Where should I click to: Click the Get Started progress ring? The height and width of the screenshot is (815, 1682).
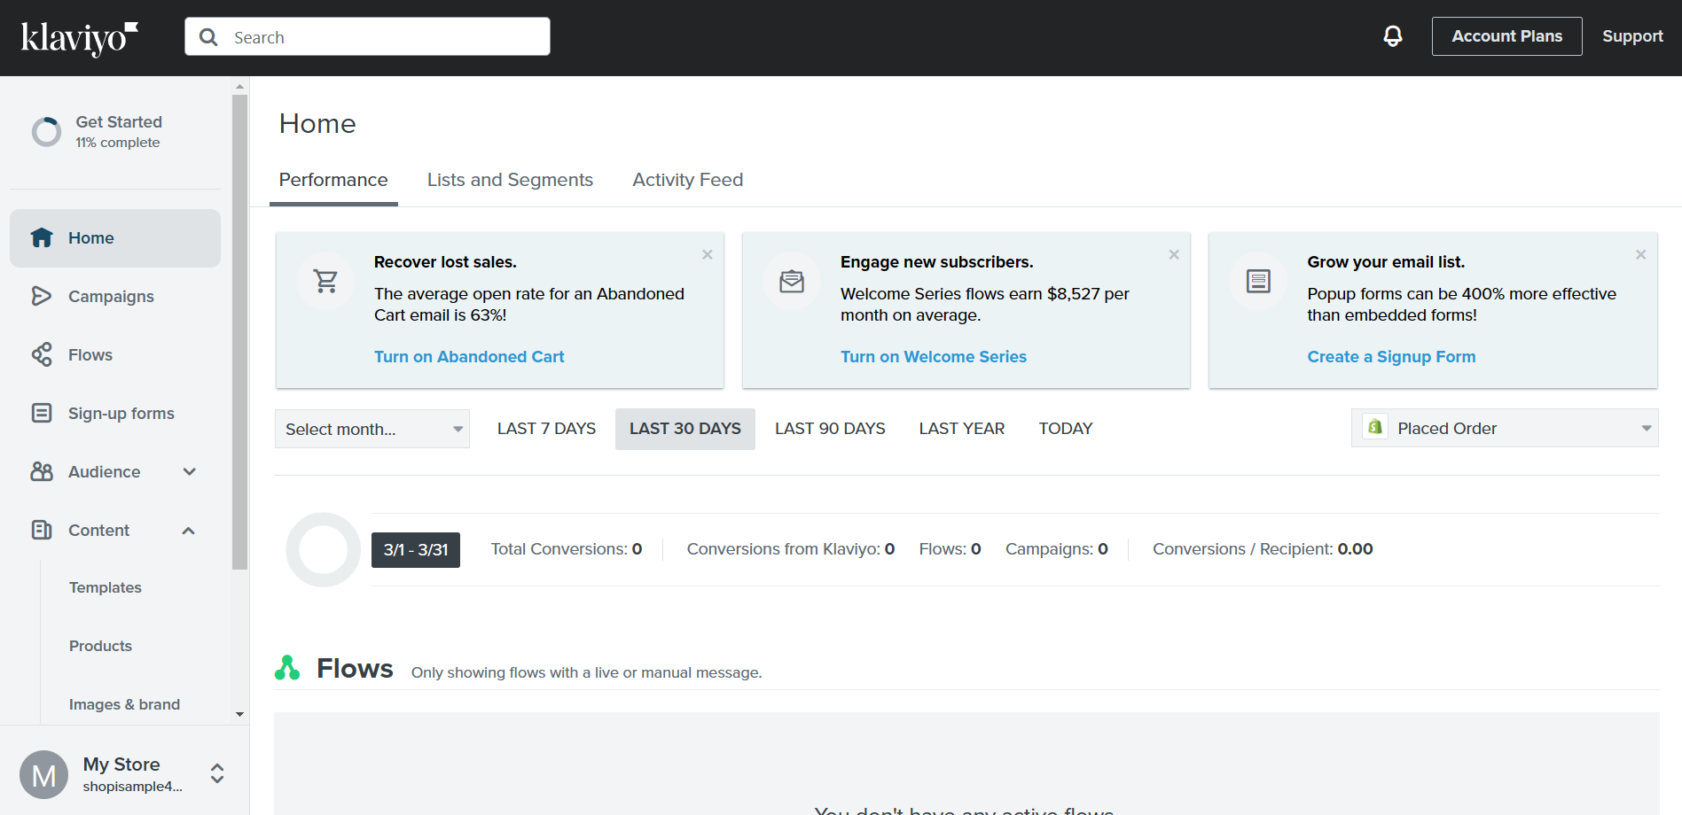point(46,132)
